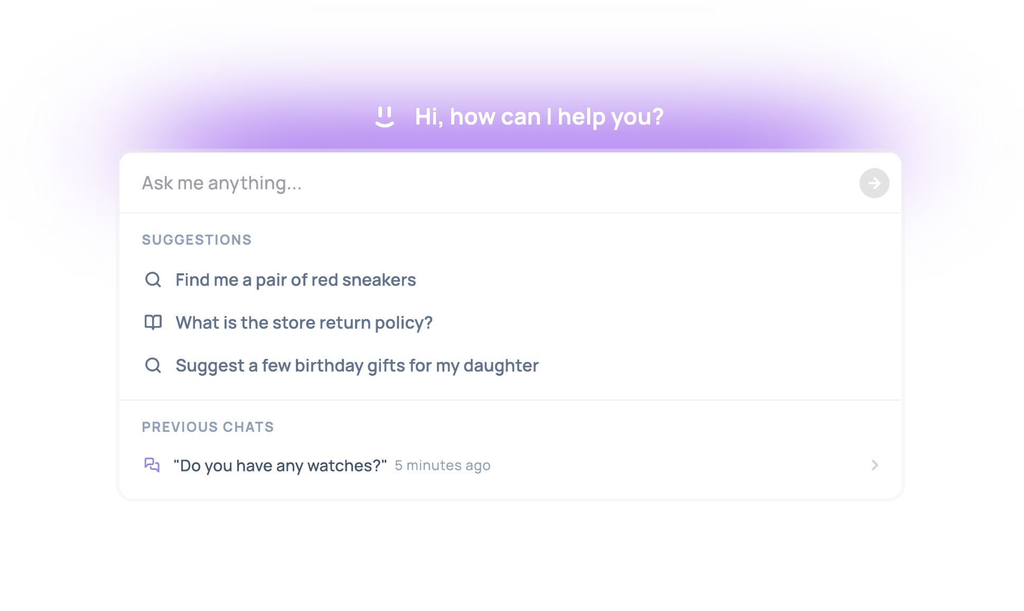The image size is (1024, 611).
Task: Click the "Hi, how can I help you?" heading
Action: pyautogui.click(x=539, y=117)
